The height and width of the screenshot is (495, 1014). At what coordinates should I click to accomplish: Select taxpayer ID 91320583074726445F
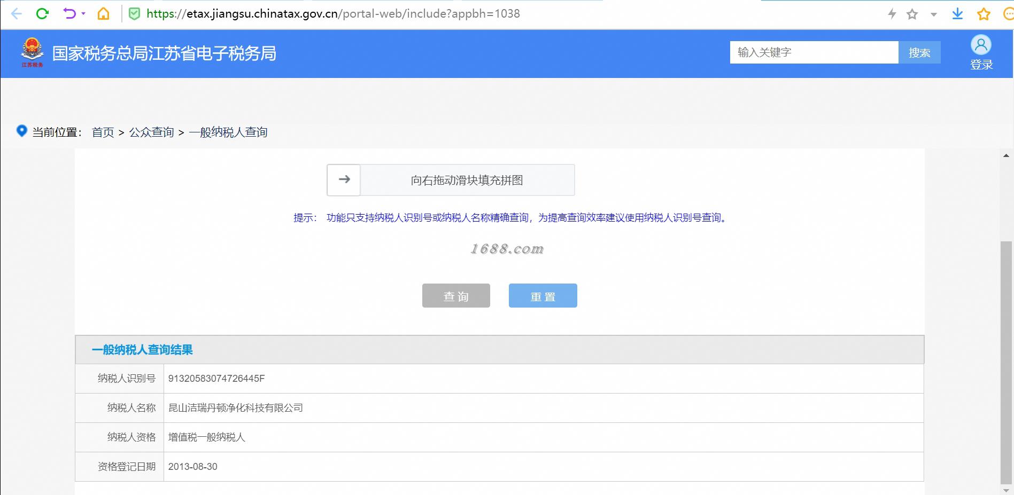pos(216,379)
